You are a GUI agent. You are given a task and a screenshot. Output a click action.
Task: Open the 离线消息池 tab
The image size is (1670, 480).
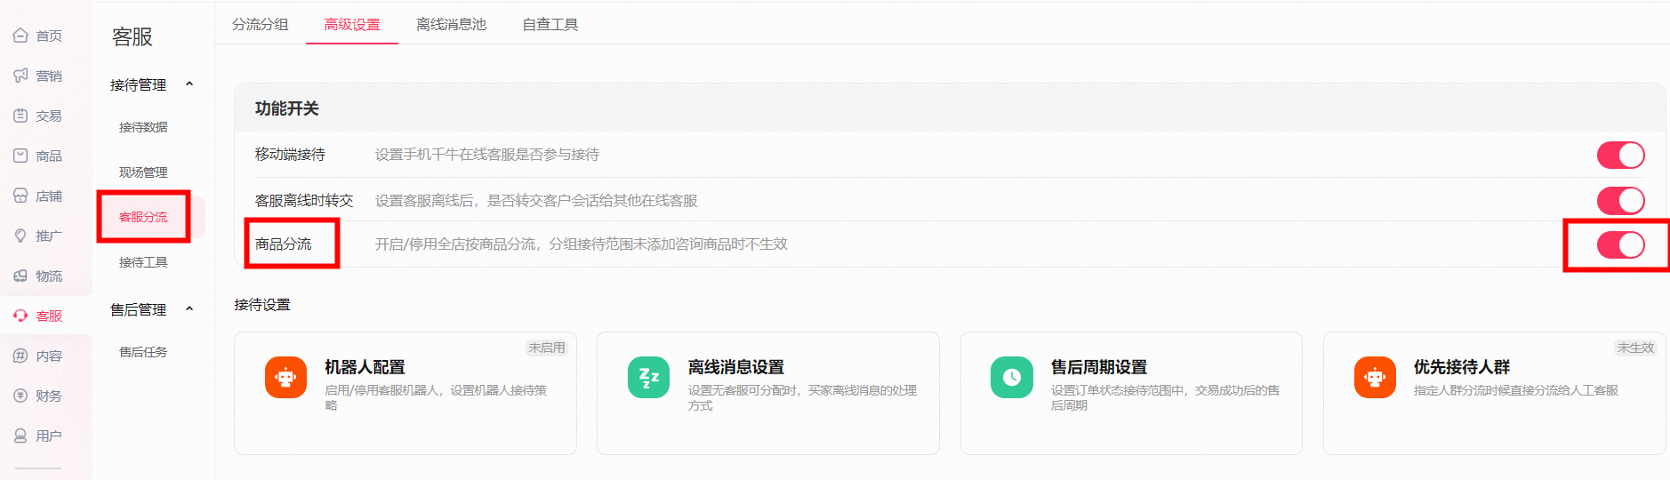pyautogui.click(x=452, y=24)
